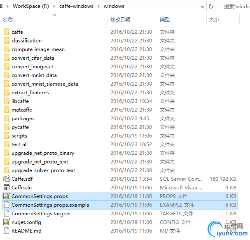Select the file name nuget.config
250x240 pixels.
pyautogui.click(x=26, y=222)
